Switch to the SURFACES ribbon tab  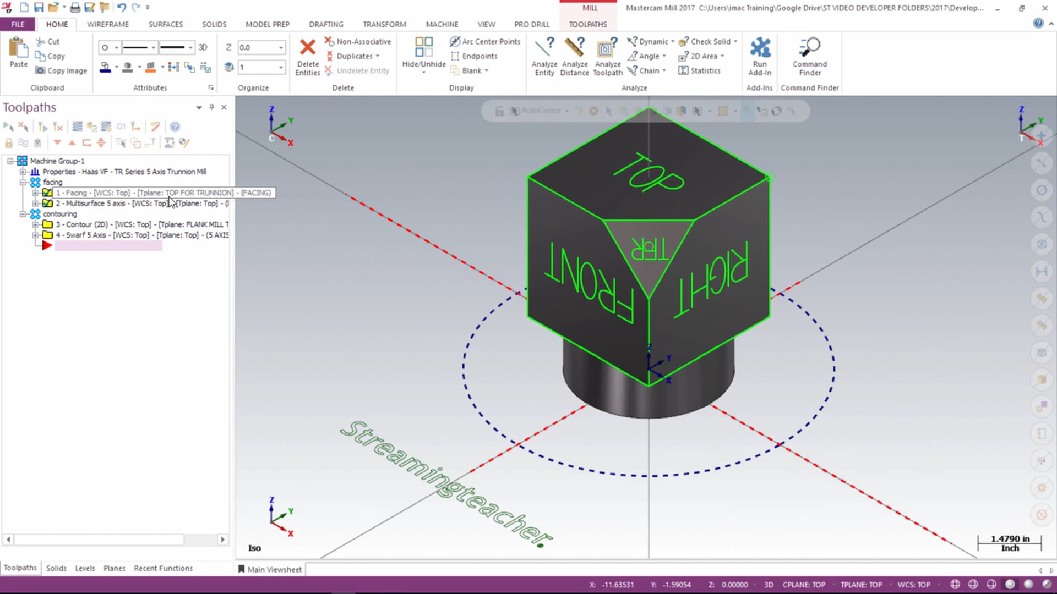tap(165, 24)
